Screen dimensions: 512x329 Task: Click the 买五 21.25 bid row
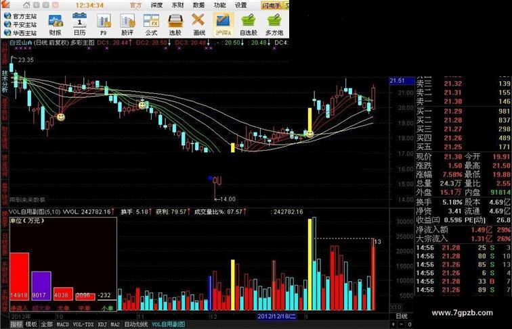coord(463,147)
